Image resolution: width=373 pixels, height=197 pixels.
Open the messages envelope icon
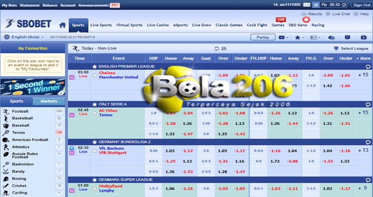click(x=348, y=38)
